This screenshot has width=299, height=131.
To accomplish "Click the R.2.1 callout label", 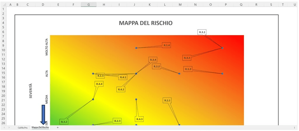I will (x=167, y=100).
